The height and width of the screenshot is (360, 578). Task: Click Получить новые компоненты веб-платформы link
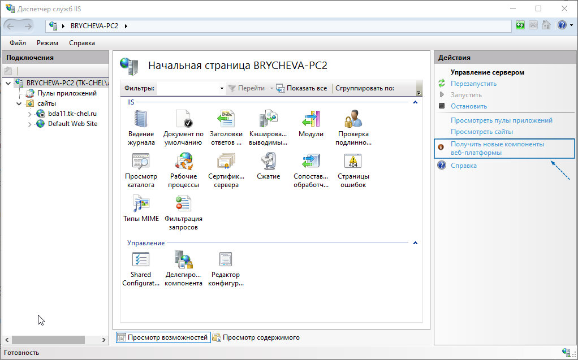[497, 149]
